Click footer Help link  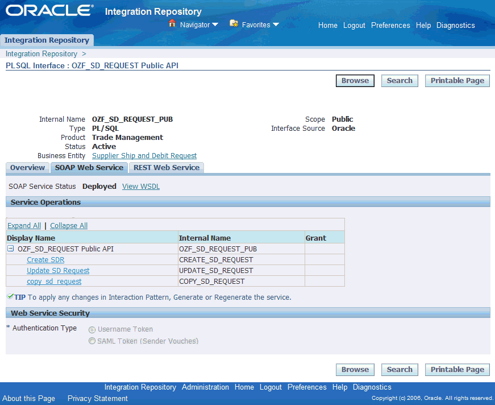pos(340,387)
